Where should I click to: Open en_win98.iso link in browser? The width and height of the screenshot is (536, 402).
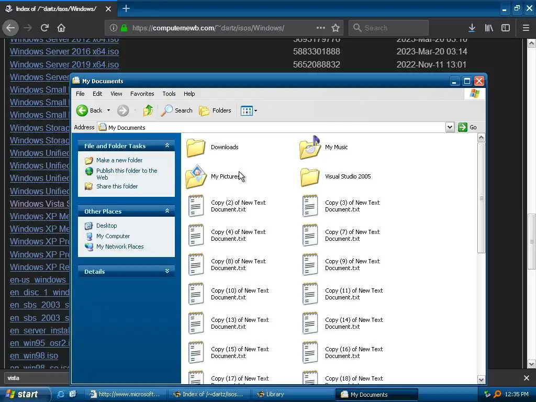click(34, 356)
